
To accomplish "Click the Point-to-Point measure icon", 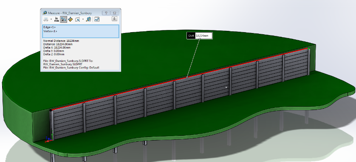I will [x=71, y=19].
